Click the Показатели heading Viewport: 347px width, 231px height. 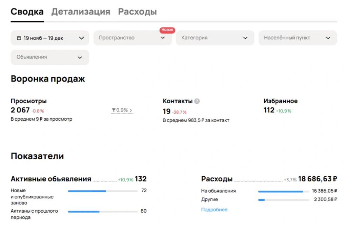click(x=37, y=156)
